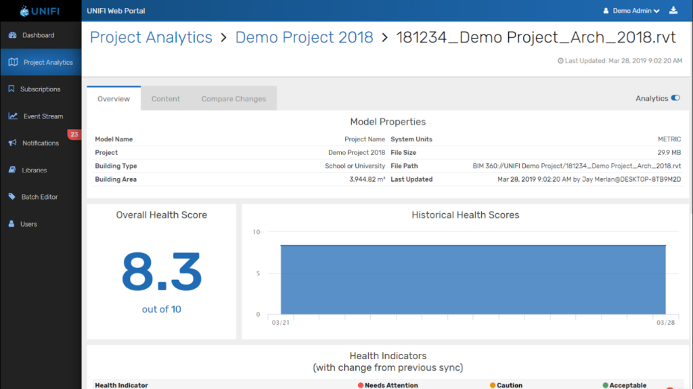Select the Overview tab
The width and height of the screenshot is (693, 389).
[x=114, y=99]
